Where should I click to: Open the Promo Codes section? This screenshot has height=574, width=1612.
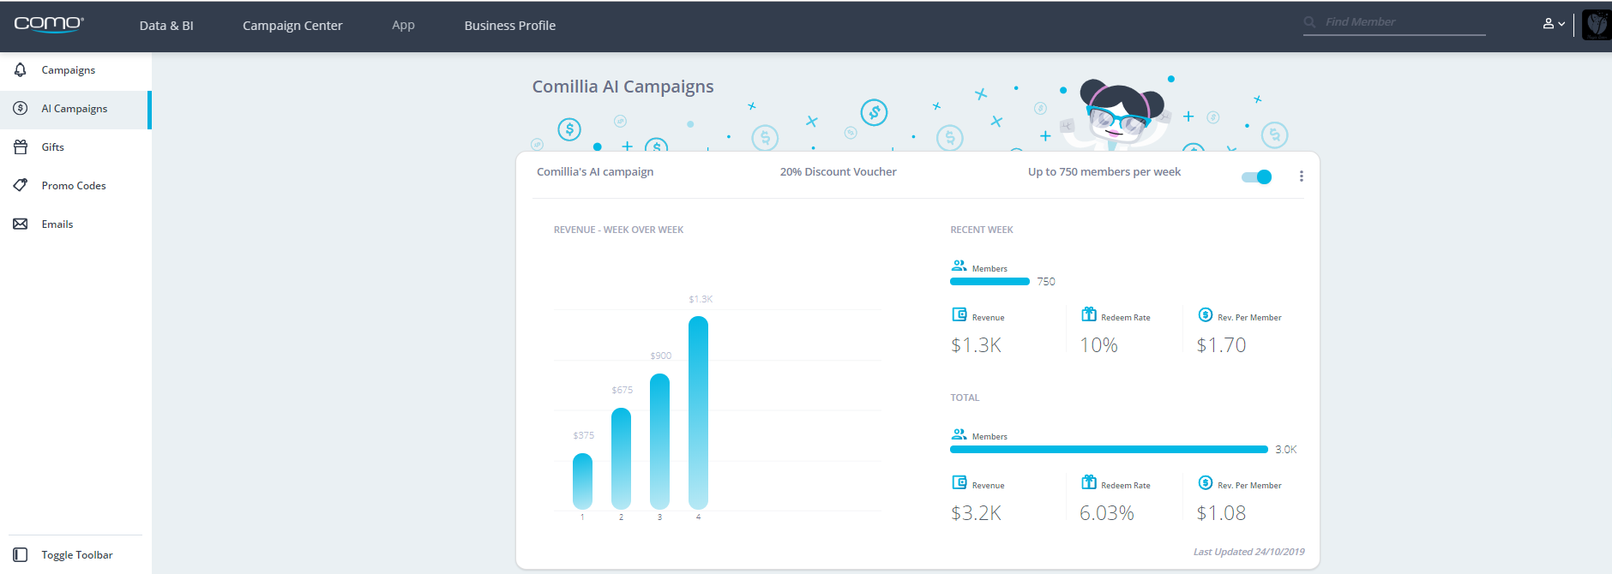click(75, 186)
